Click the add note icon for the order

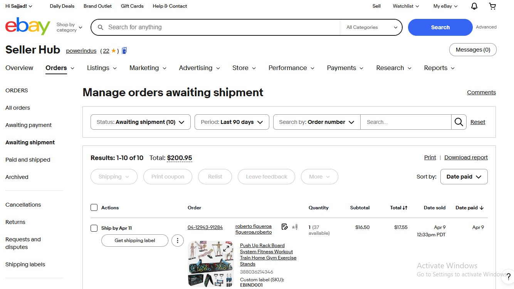(285, 227)
